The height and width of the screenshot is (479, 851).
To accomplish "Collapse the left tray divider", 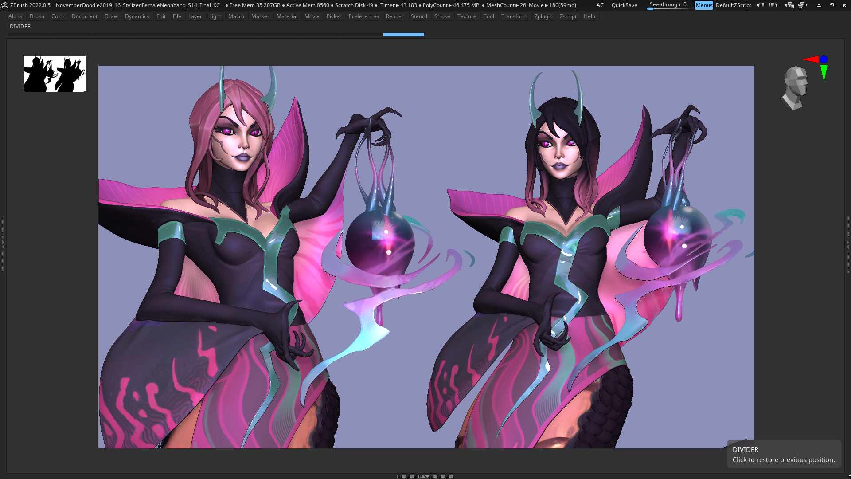I will (3, 244).
